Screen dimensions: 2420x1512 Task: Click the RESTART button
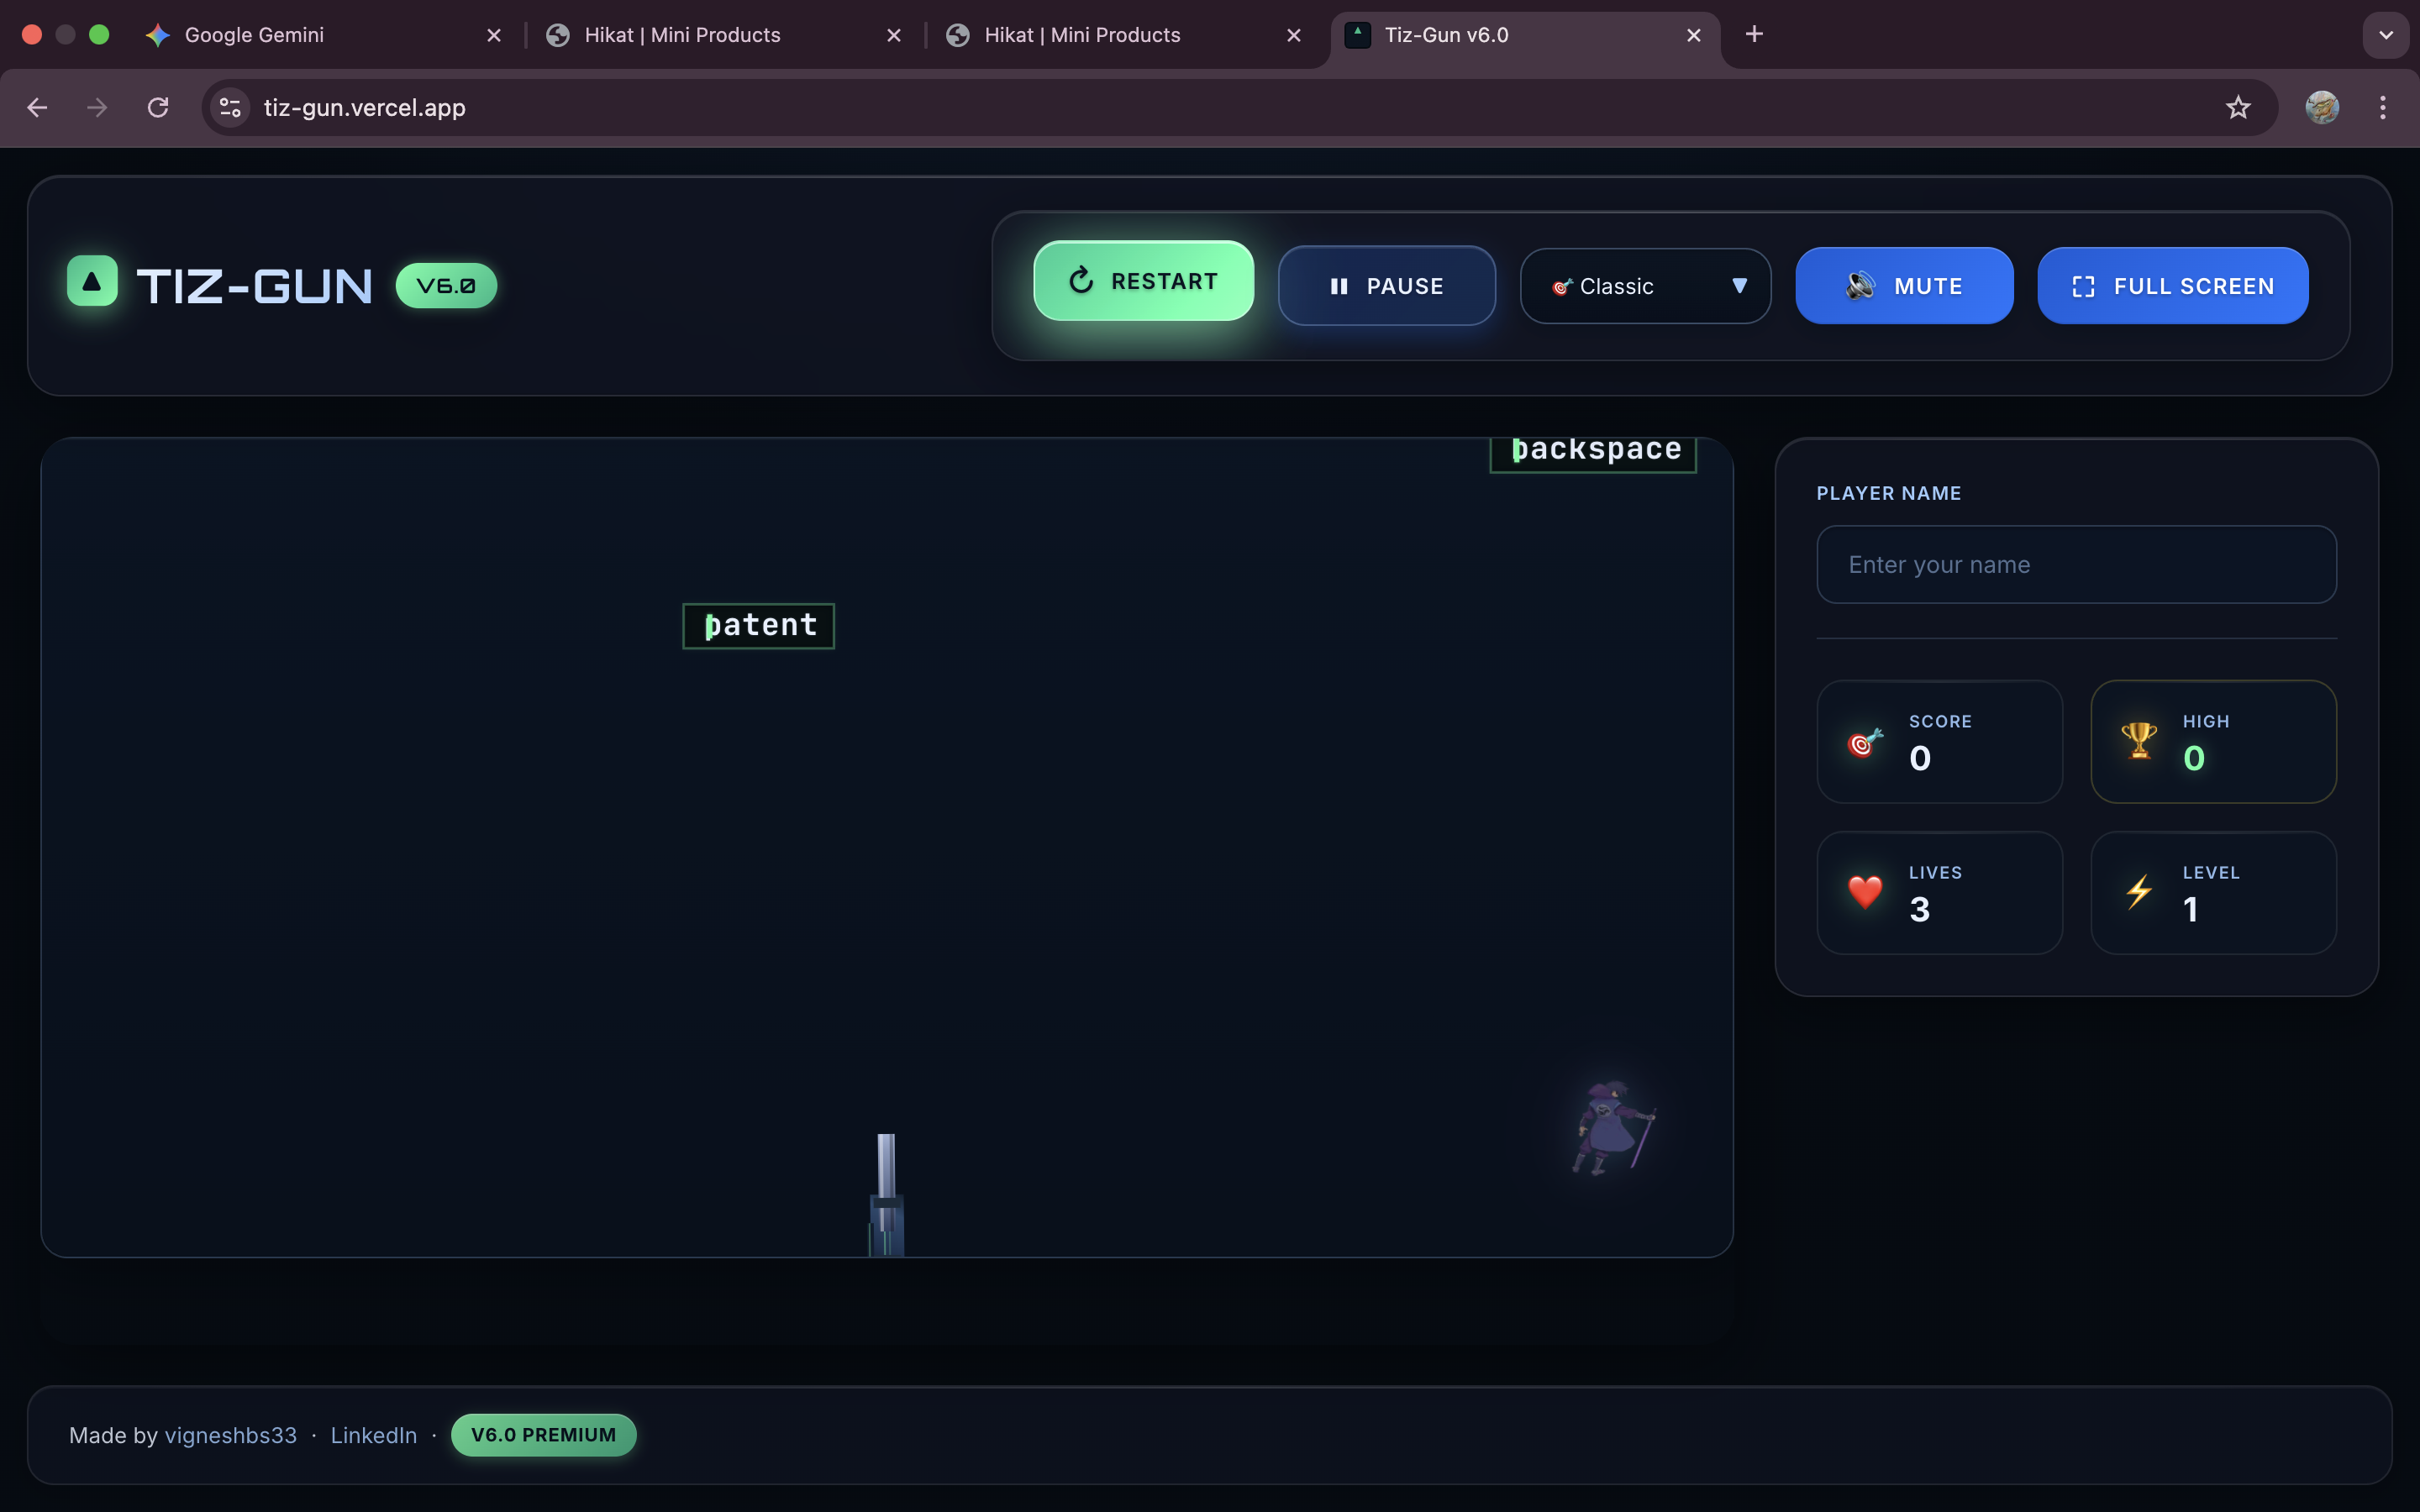point(1143,282)
